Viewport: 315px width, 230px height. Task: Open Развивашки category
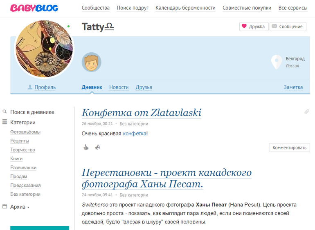pos(23,167)
